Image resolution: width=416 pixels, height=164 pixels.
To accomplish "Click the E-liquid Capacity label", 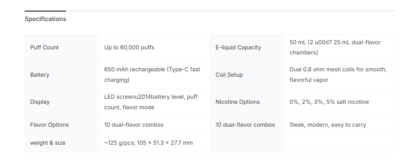I will click(x=238, y=48).
